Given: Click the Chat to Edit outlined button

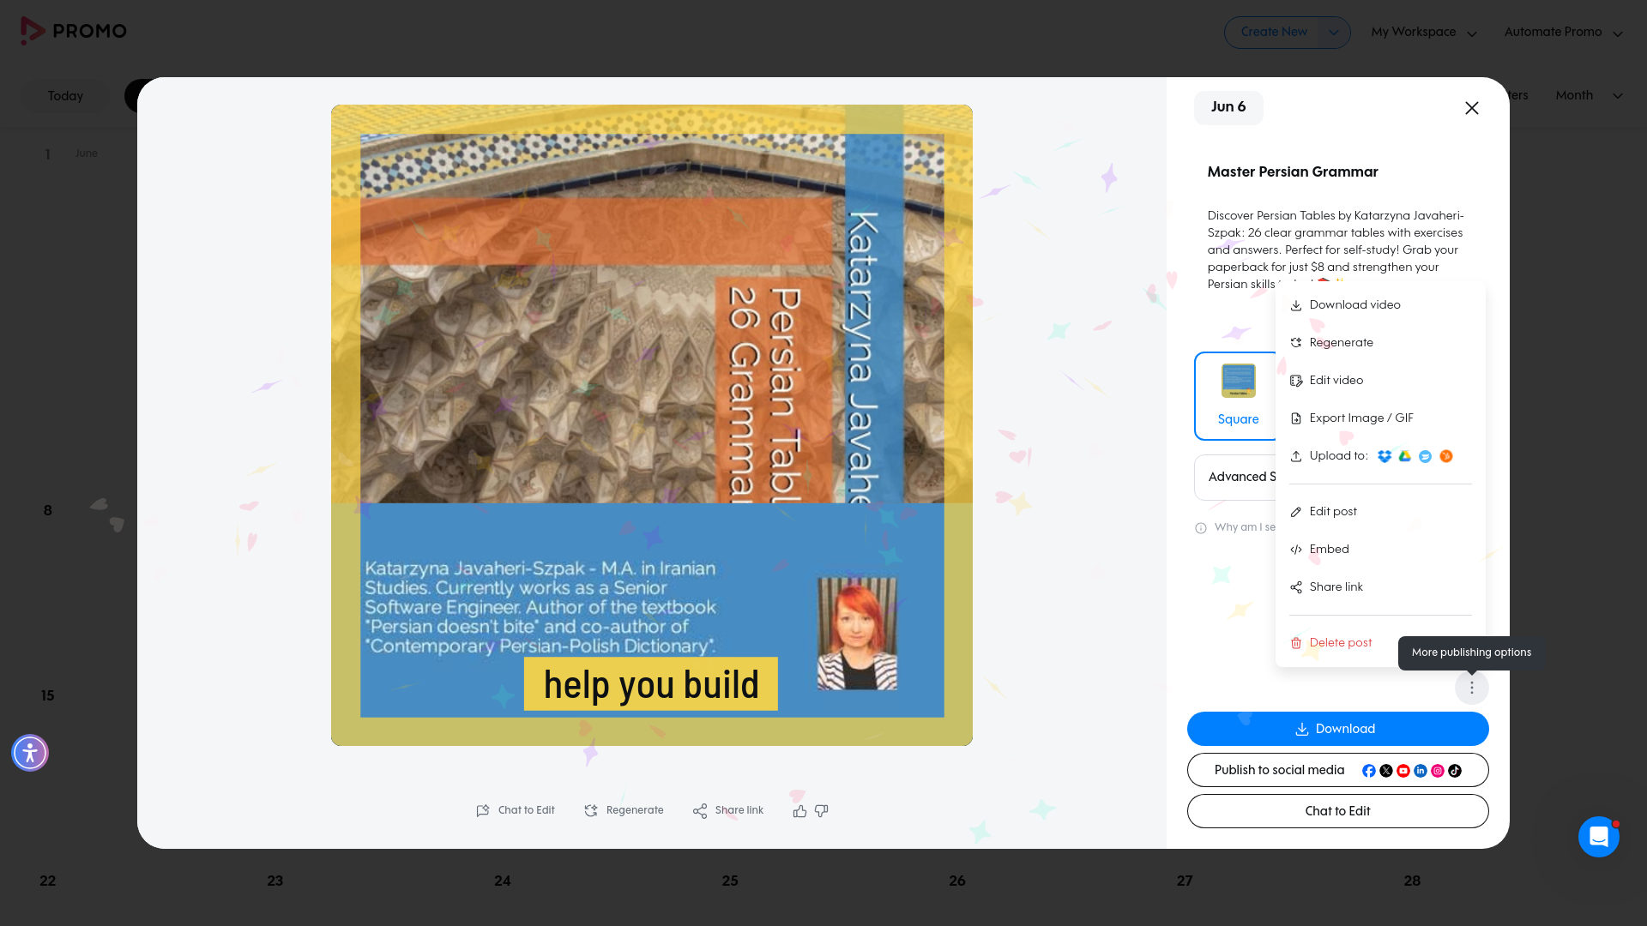Looking at the screenshot, I should [1337, 811].
